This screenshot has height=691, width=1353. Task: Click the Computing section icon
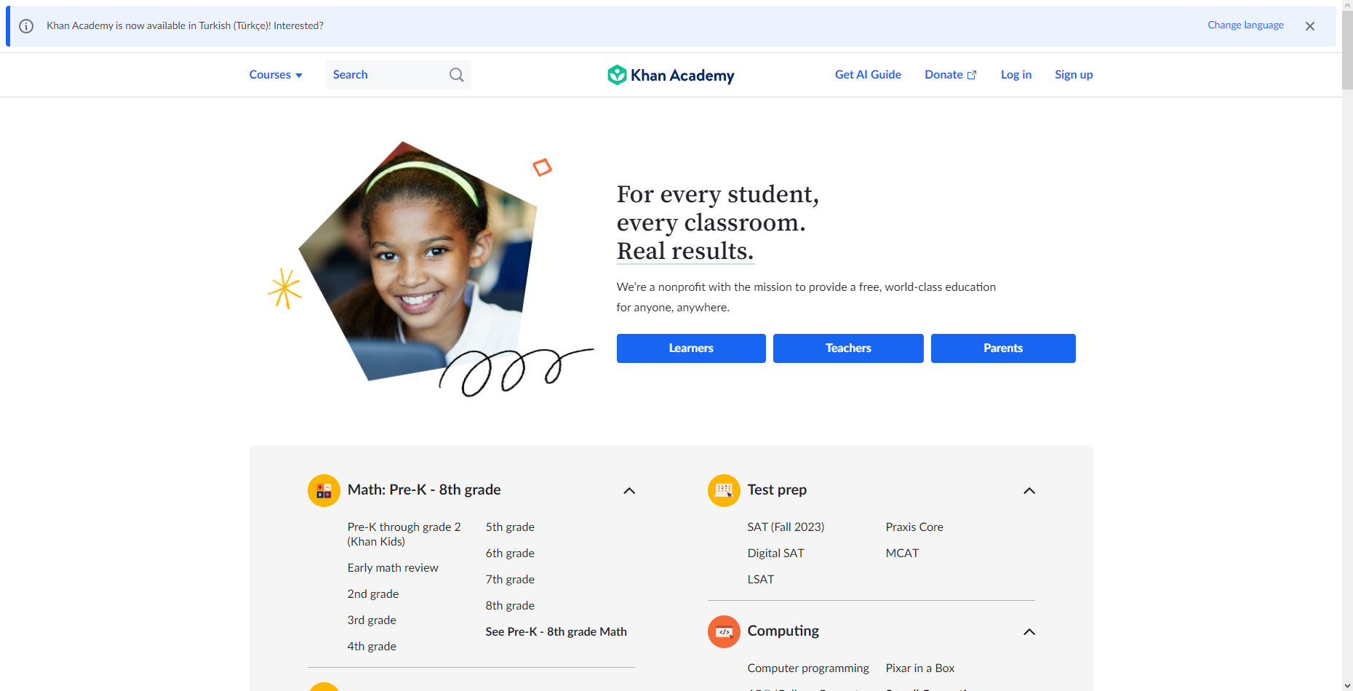pos(724,631)
